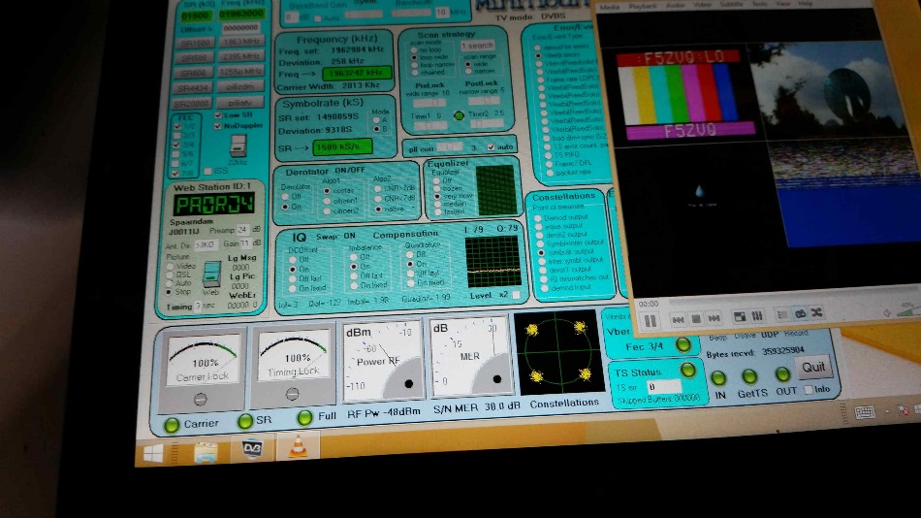The width and height of the screenshot is (921, 518).
Task: Toggle FEC 3/4 checkbox
Action: pos(176,145)
